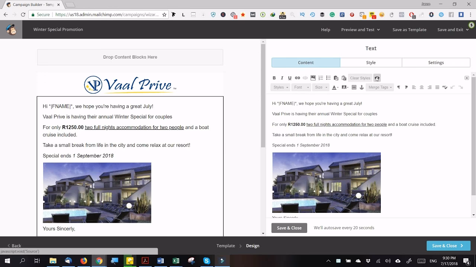Toggle bold formatting in the editor
This screenshot has height=267, width=476.
[274, 78]
